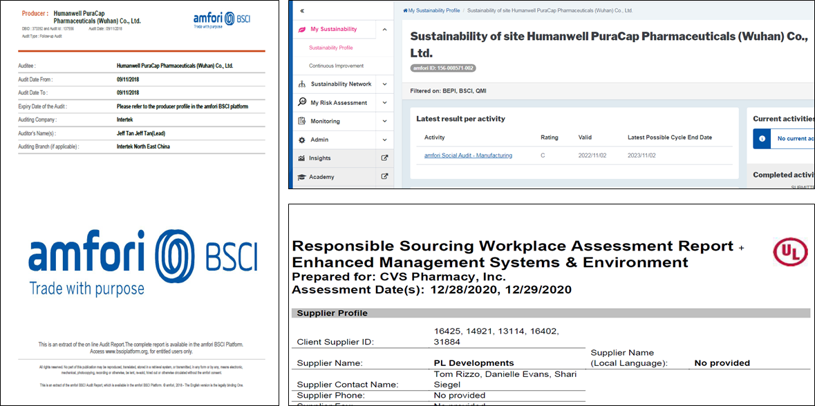Expand the Admin menu chevron
This screenshot has height=406, width=815.
coord(384,139)
